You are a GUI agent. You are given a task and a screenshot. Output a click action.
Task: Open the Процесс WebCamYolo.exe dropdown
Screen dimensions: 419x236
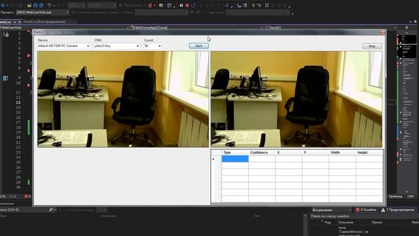coord(42,12)
